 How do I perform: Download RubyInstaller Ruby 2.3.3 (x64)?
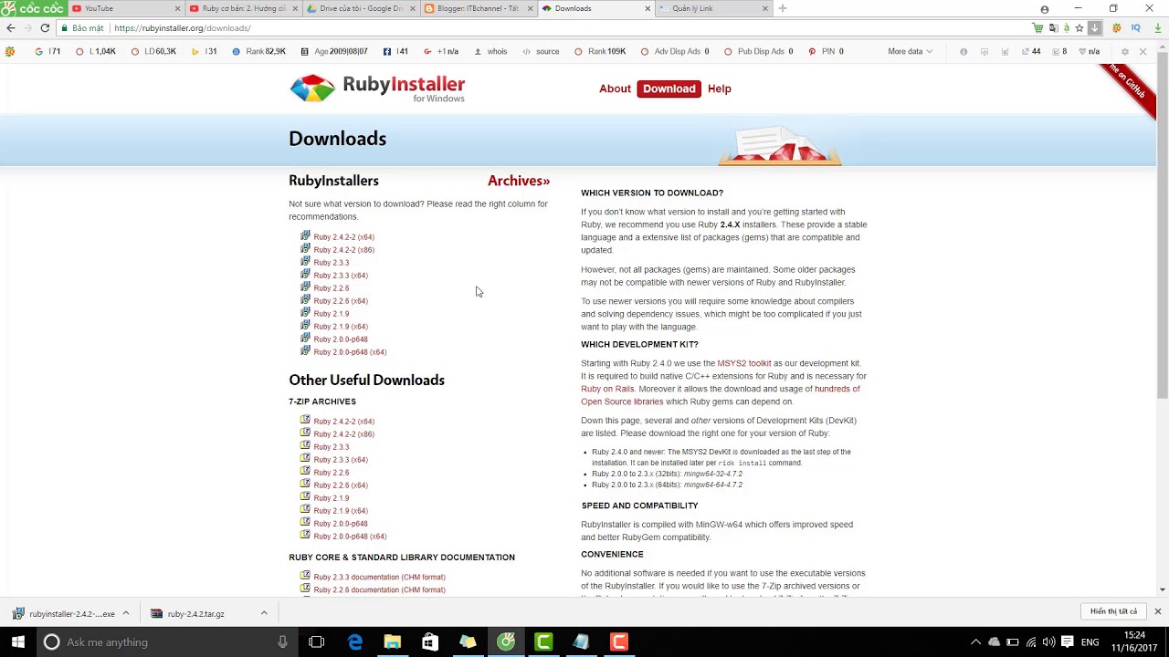pyautogui.click(x=341, y=276)
